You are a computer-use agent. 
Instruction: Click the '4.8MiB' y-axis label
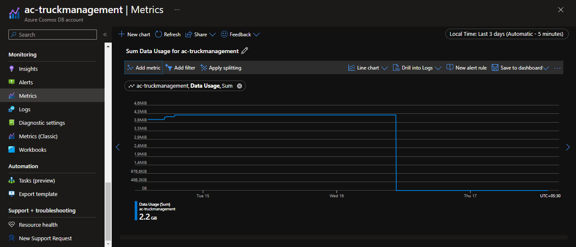(140, 103)
